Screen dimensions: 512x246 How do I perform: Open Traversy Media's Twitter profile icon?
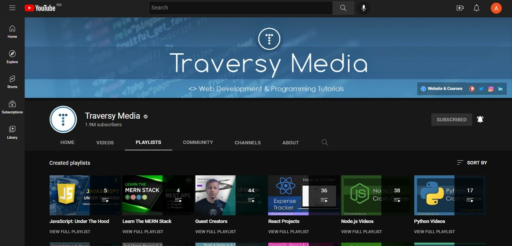481,88
